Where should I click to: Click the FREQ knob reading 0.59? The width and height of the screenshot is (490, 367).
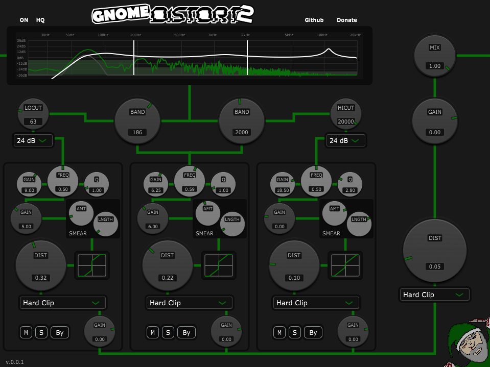click(x=190, y=181)
